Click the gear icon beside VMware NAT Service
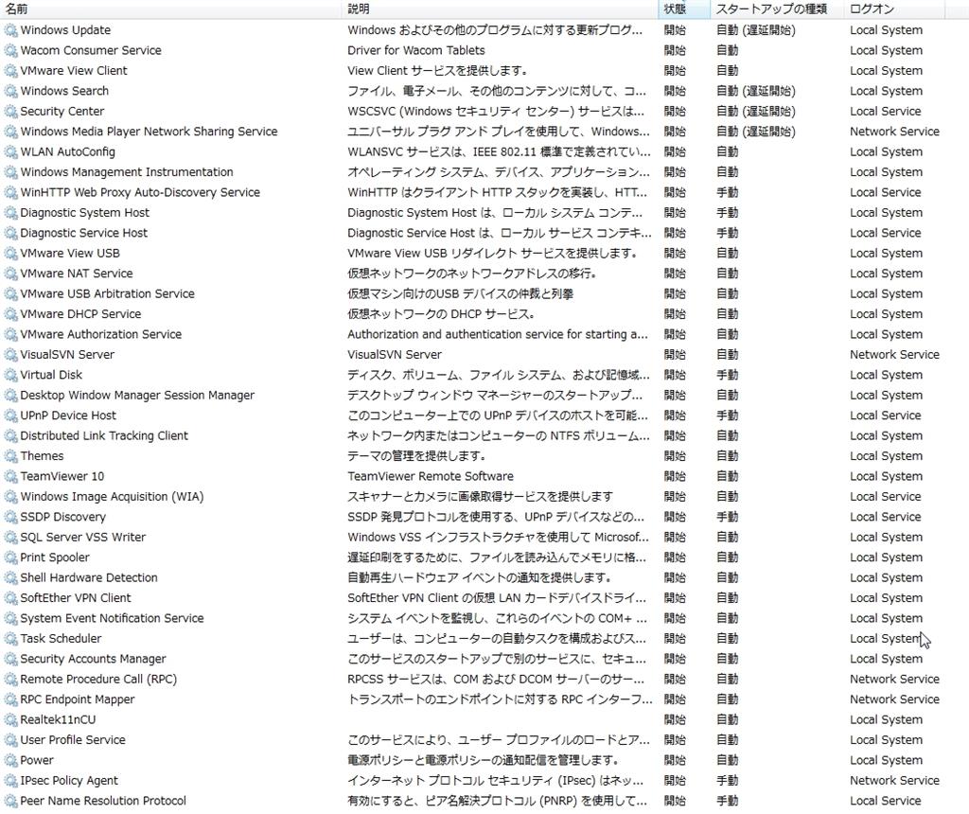969x814 pixels. tap(10, 274)
